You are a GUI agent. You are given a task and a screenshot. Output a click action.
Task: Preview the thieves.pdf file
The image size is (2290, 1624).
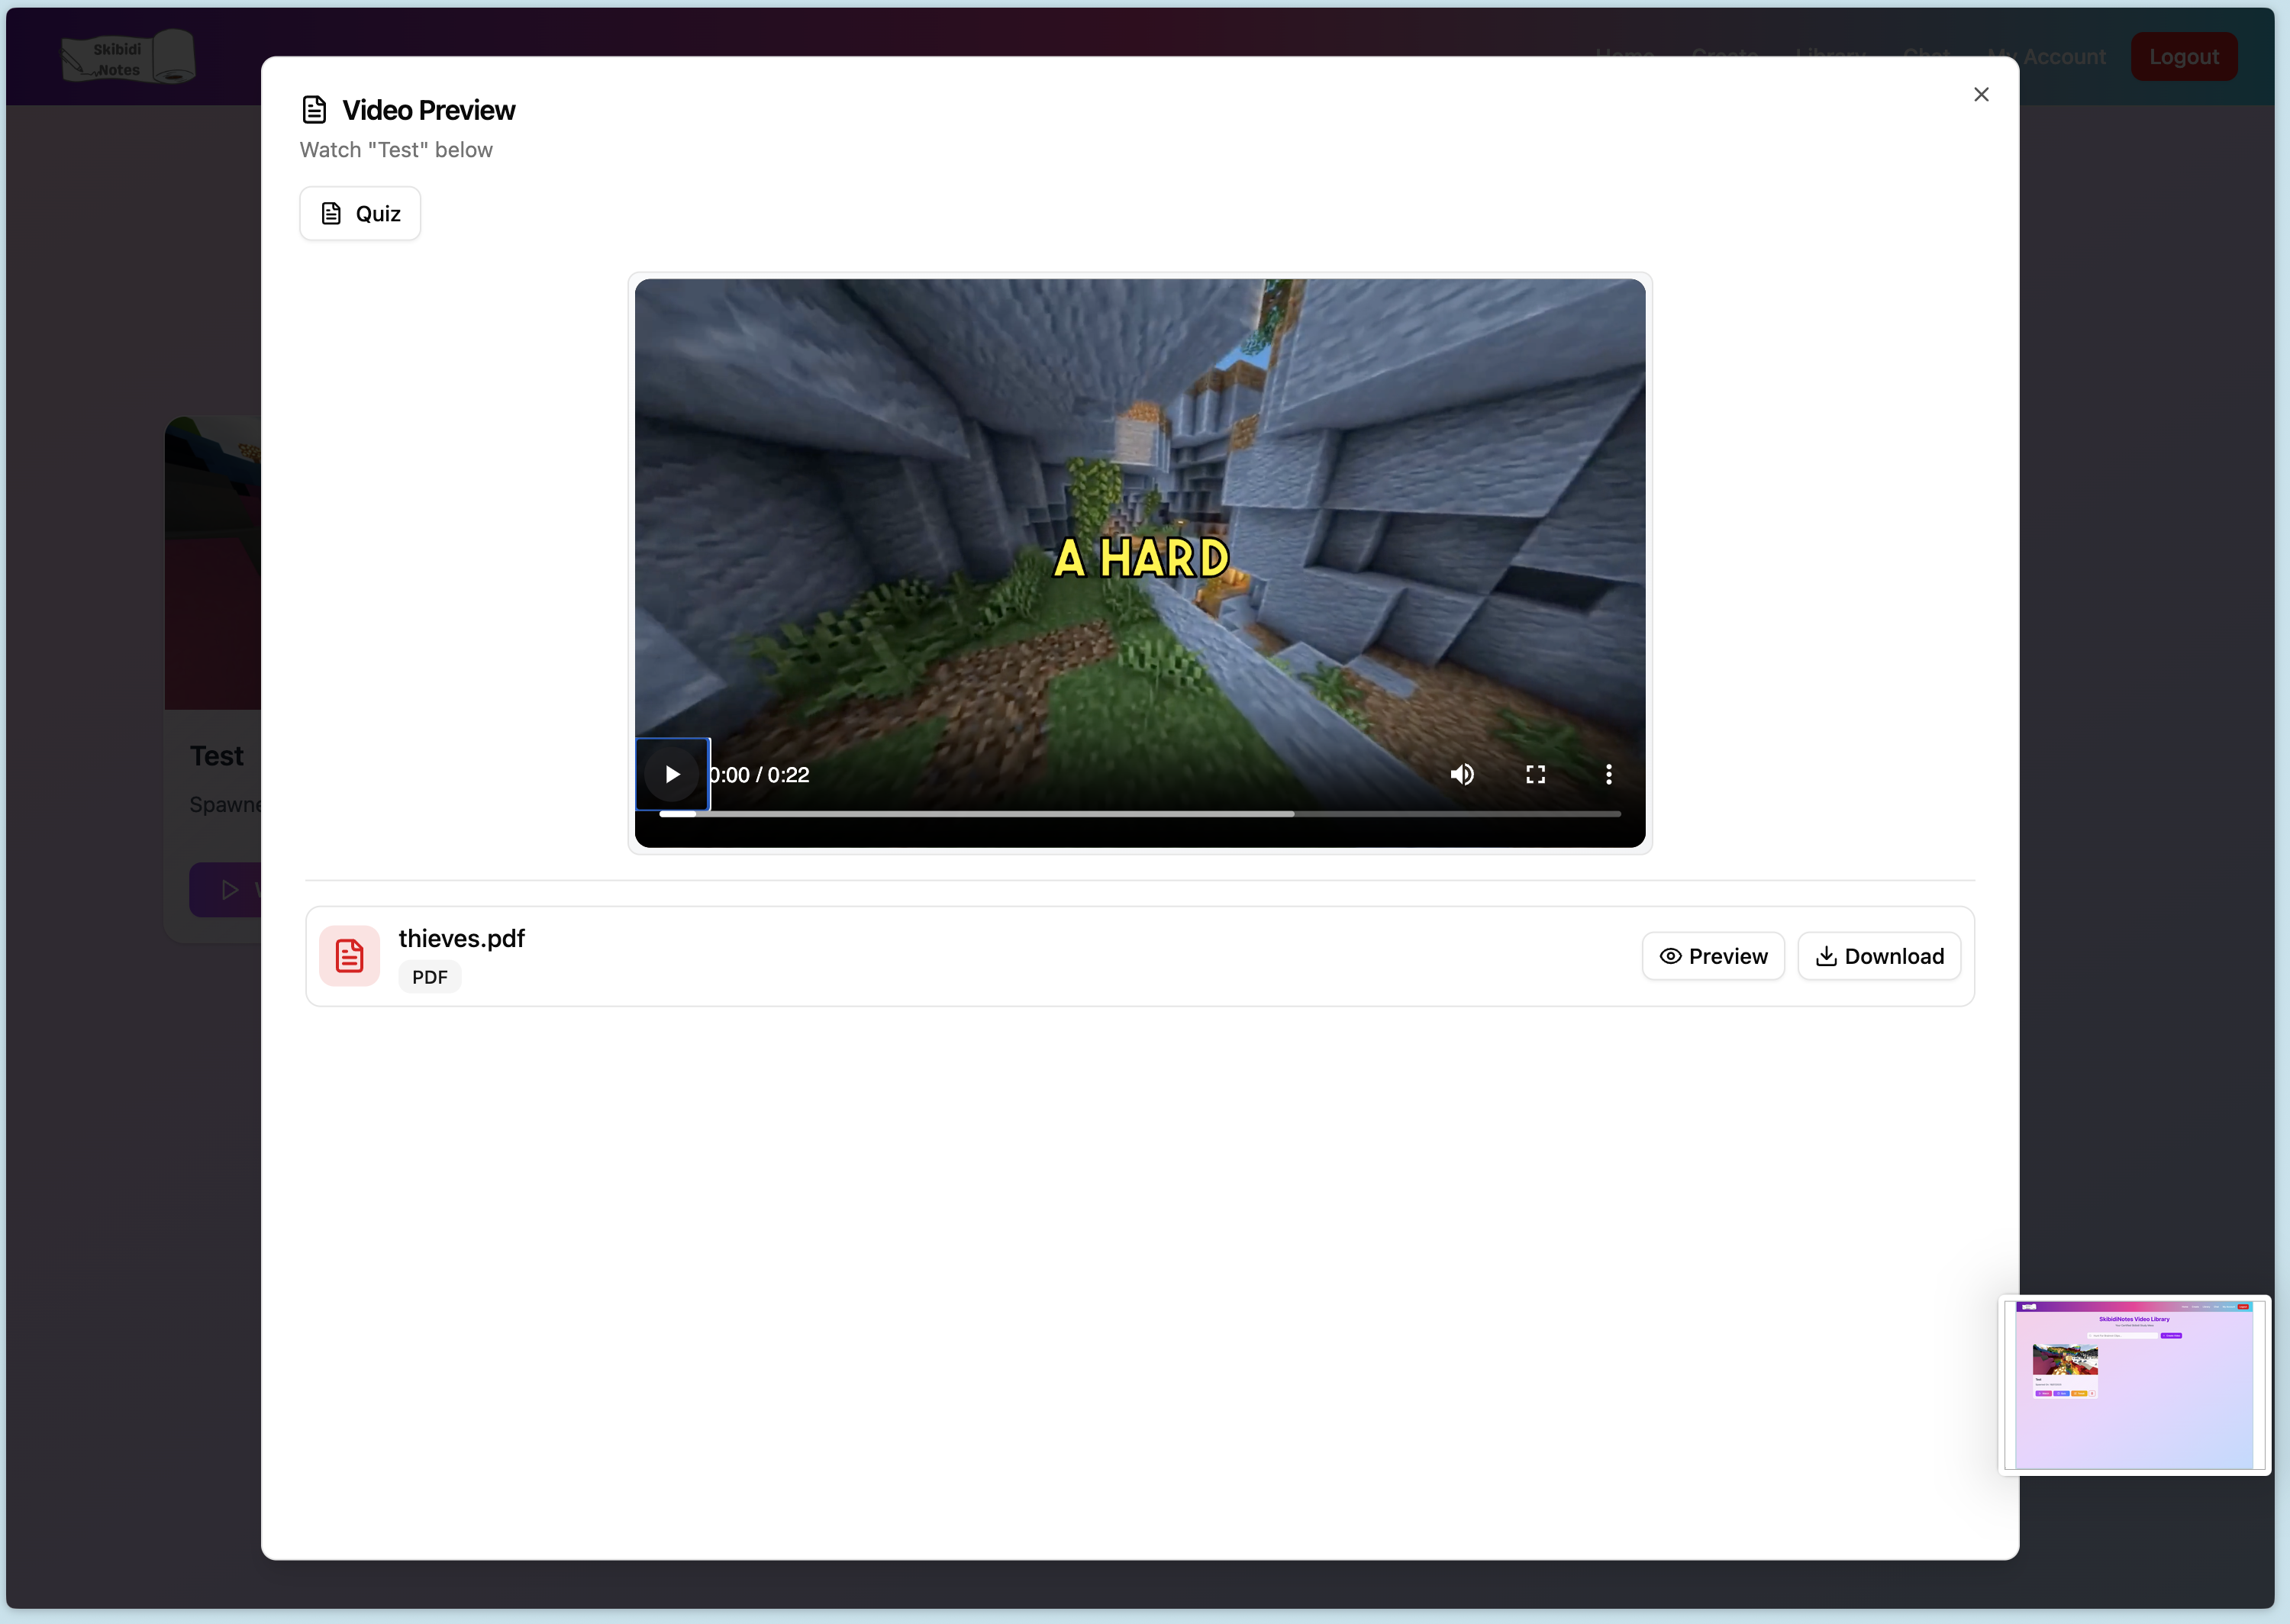pyautogui.click(x=1712, y=956)
